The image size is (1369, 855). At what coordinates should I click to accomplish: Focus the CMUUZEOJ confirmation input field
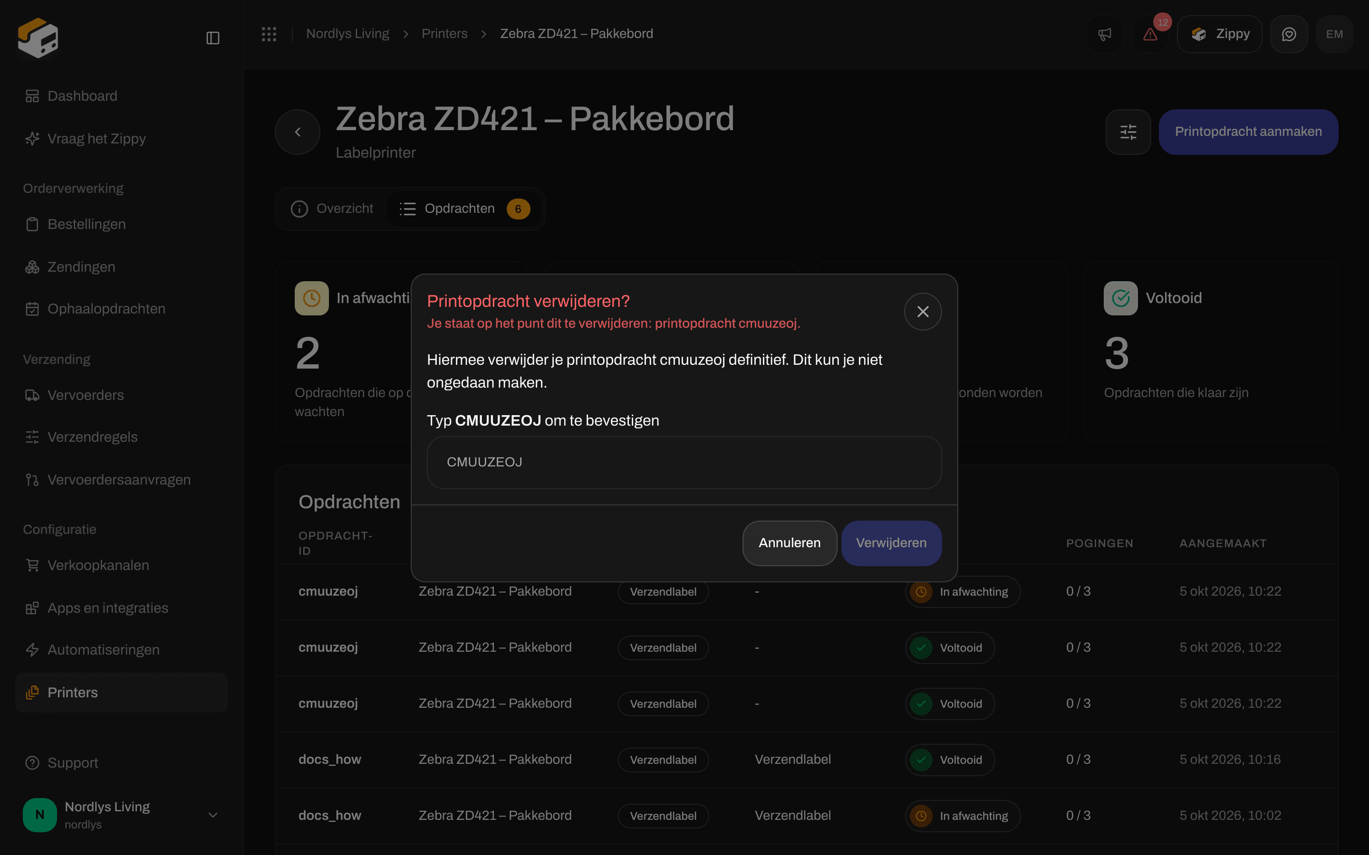point(684,462)
